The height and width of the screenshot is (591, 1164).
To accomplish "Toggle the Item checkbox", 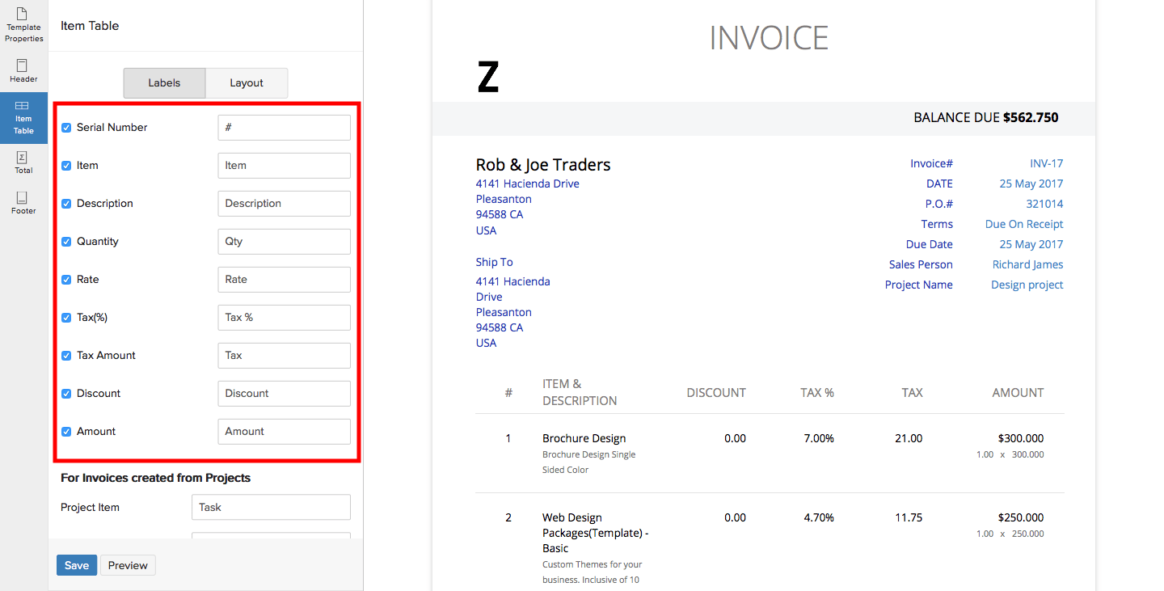I will pyautogui.click(x=66, y=166).
